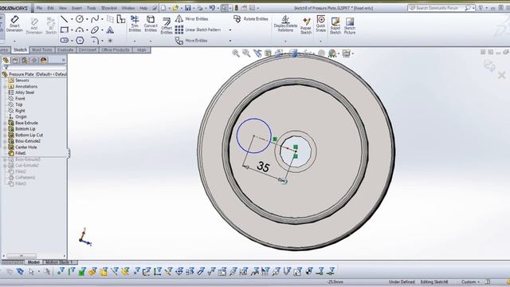Click Zoom to Area in view toolbar

point(246,53)
